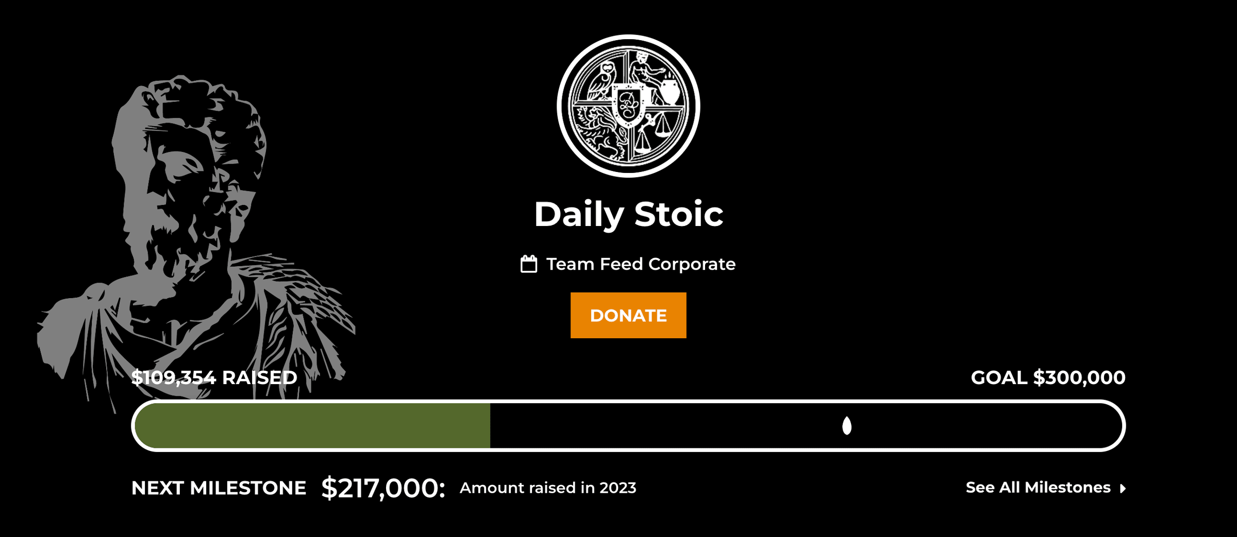Click the arrow beside See All Milestones
The width and height of the screenshot is (1237, 537).
(x=1123, y=488)
